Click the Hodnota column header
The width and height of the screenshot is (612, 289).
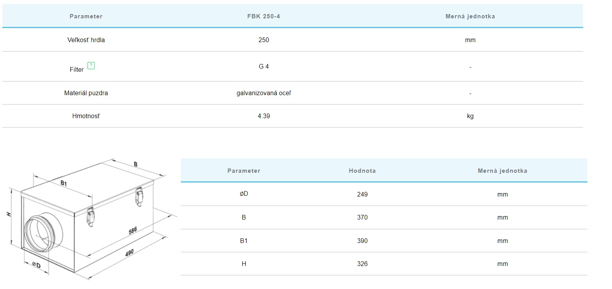[362, 171]
